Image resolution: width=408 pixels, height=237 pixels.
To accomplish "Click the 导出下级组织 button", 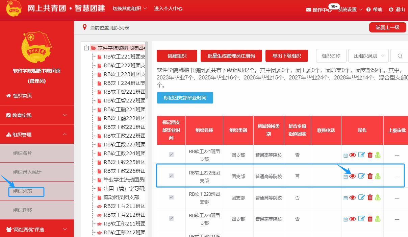I will pos(287,56).
